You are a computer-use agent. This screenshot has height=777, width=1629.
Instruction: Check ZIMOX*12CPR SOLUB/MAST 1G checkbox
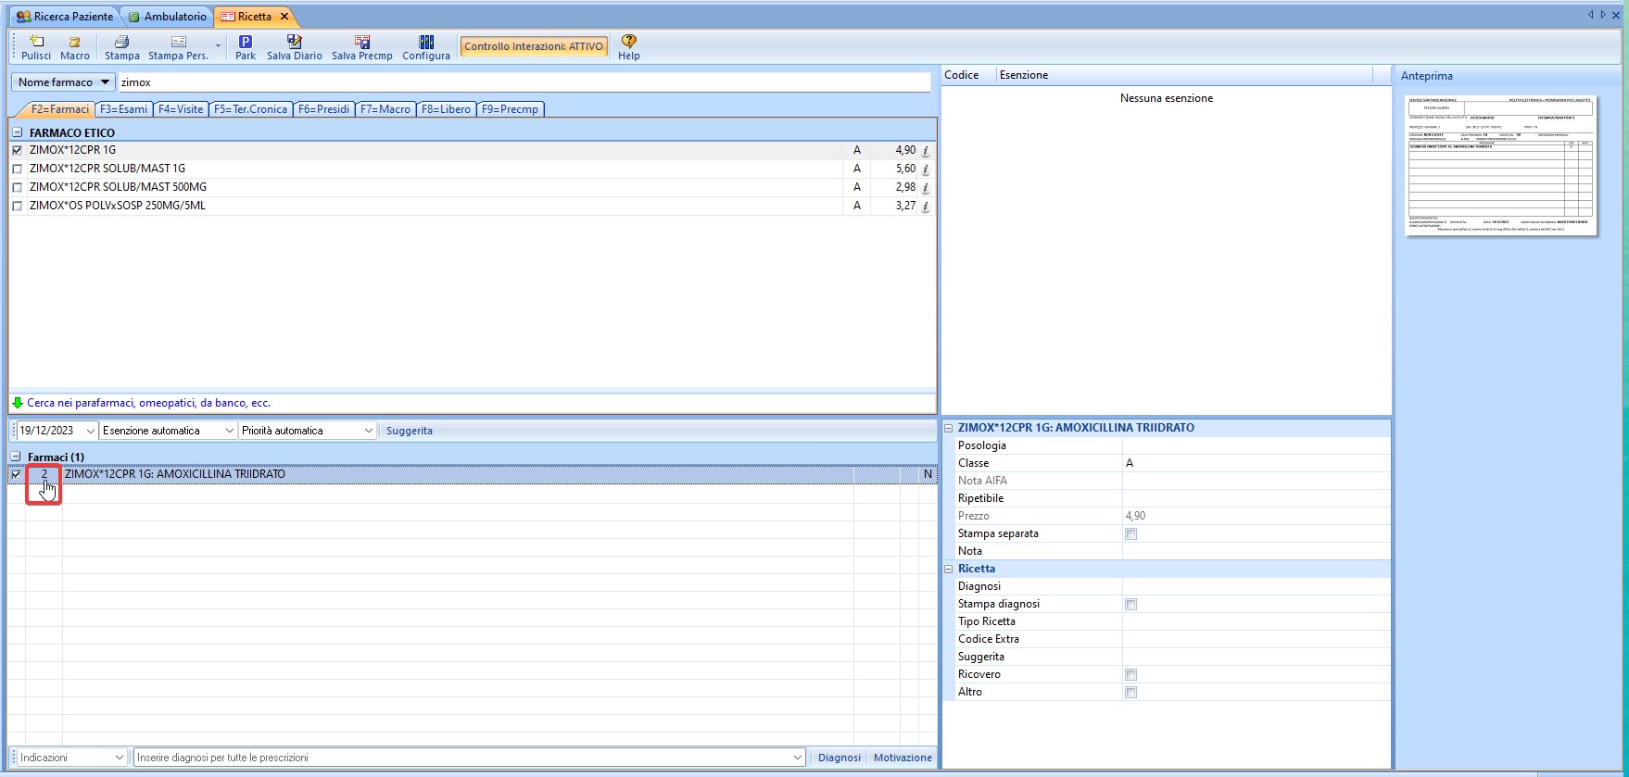pyautogui.click(x=17, y=169)
